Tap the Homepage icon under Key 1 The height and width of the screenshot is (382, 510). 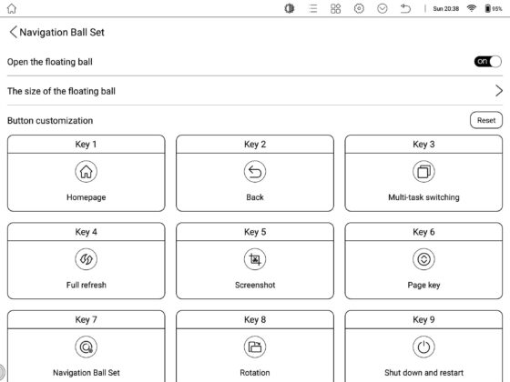[x=86, y=172]
